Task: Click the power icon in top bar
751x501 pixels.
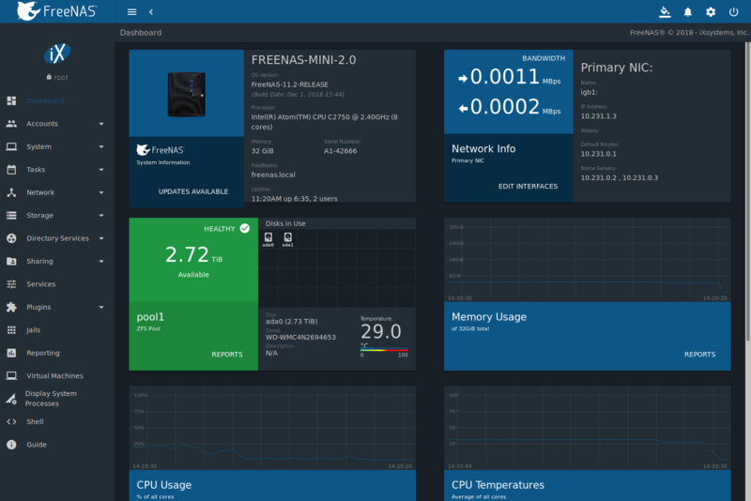Action: [x=733, y=12]
